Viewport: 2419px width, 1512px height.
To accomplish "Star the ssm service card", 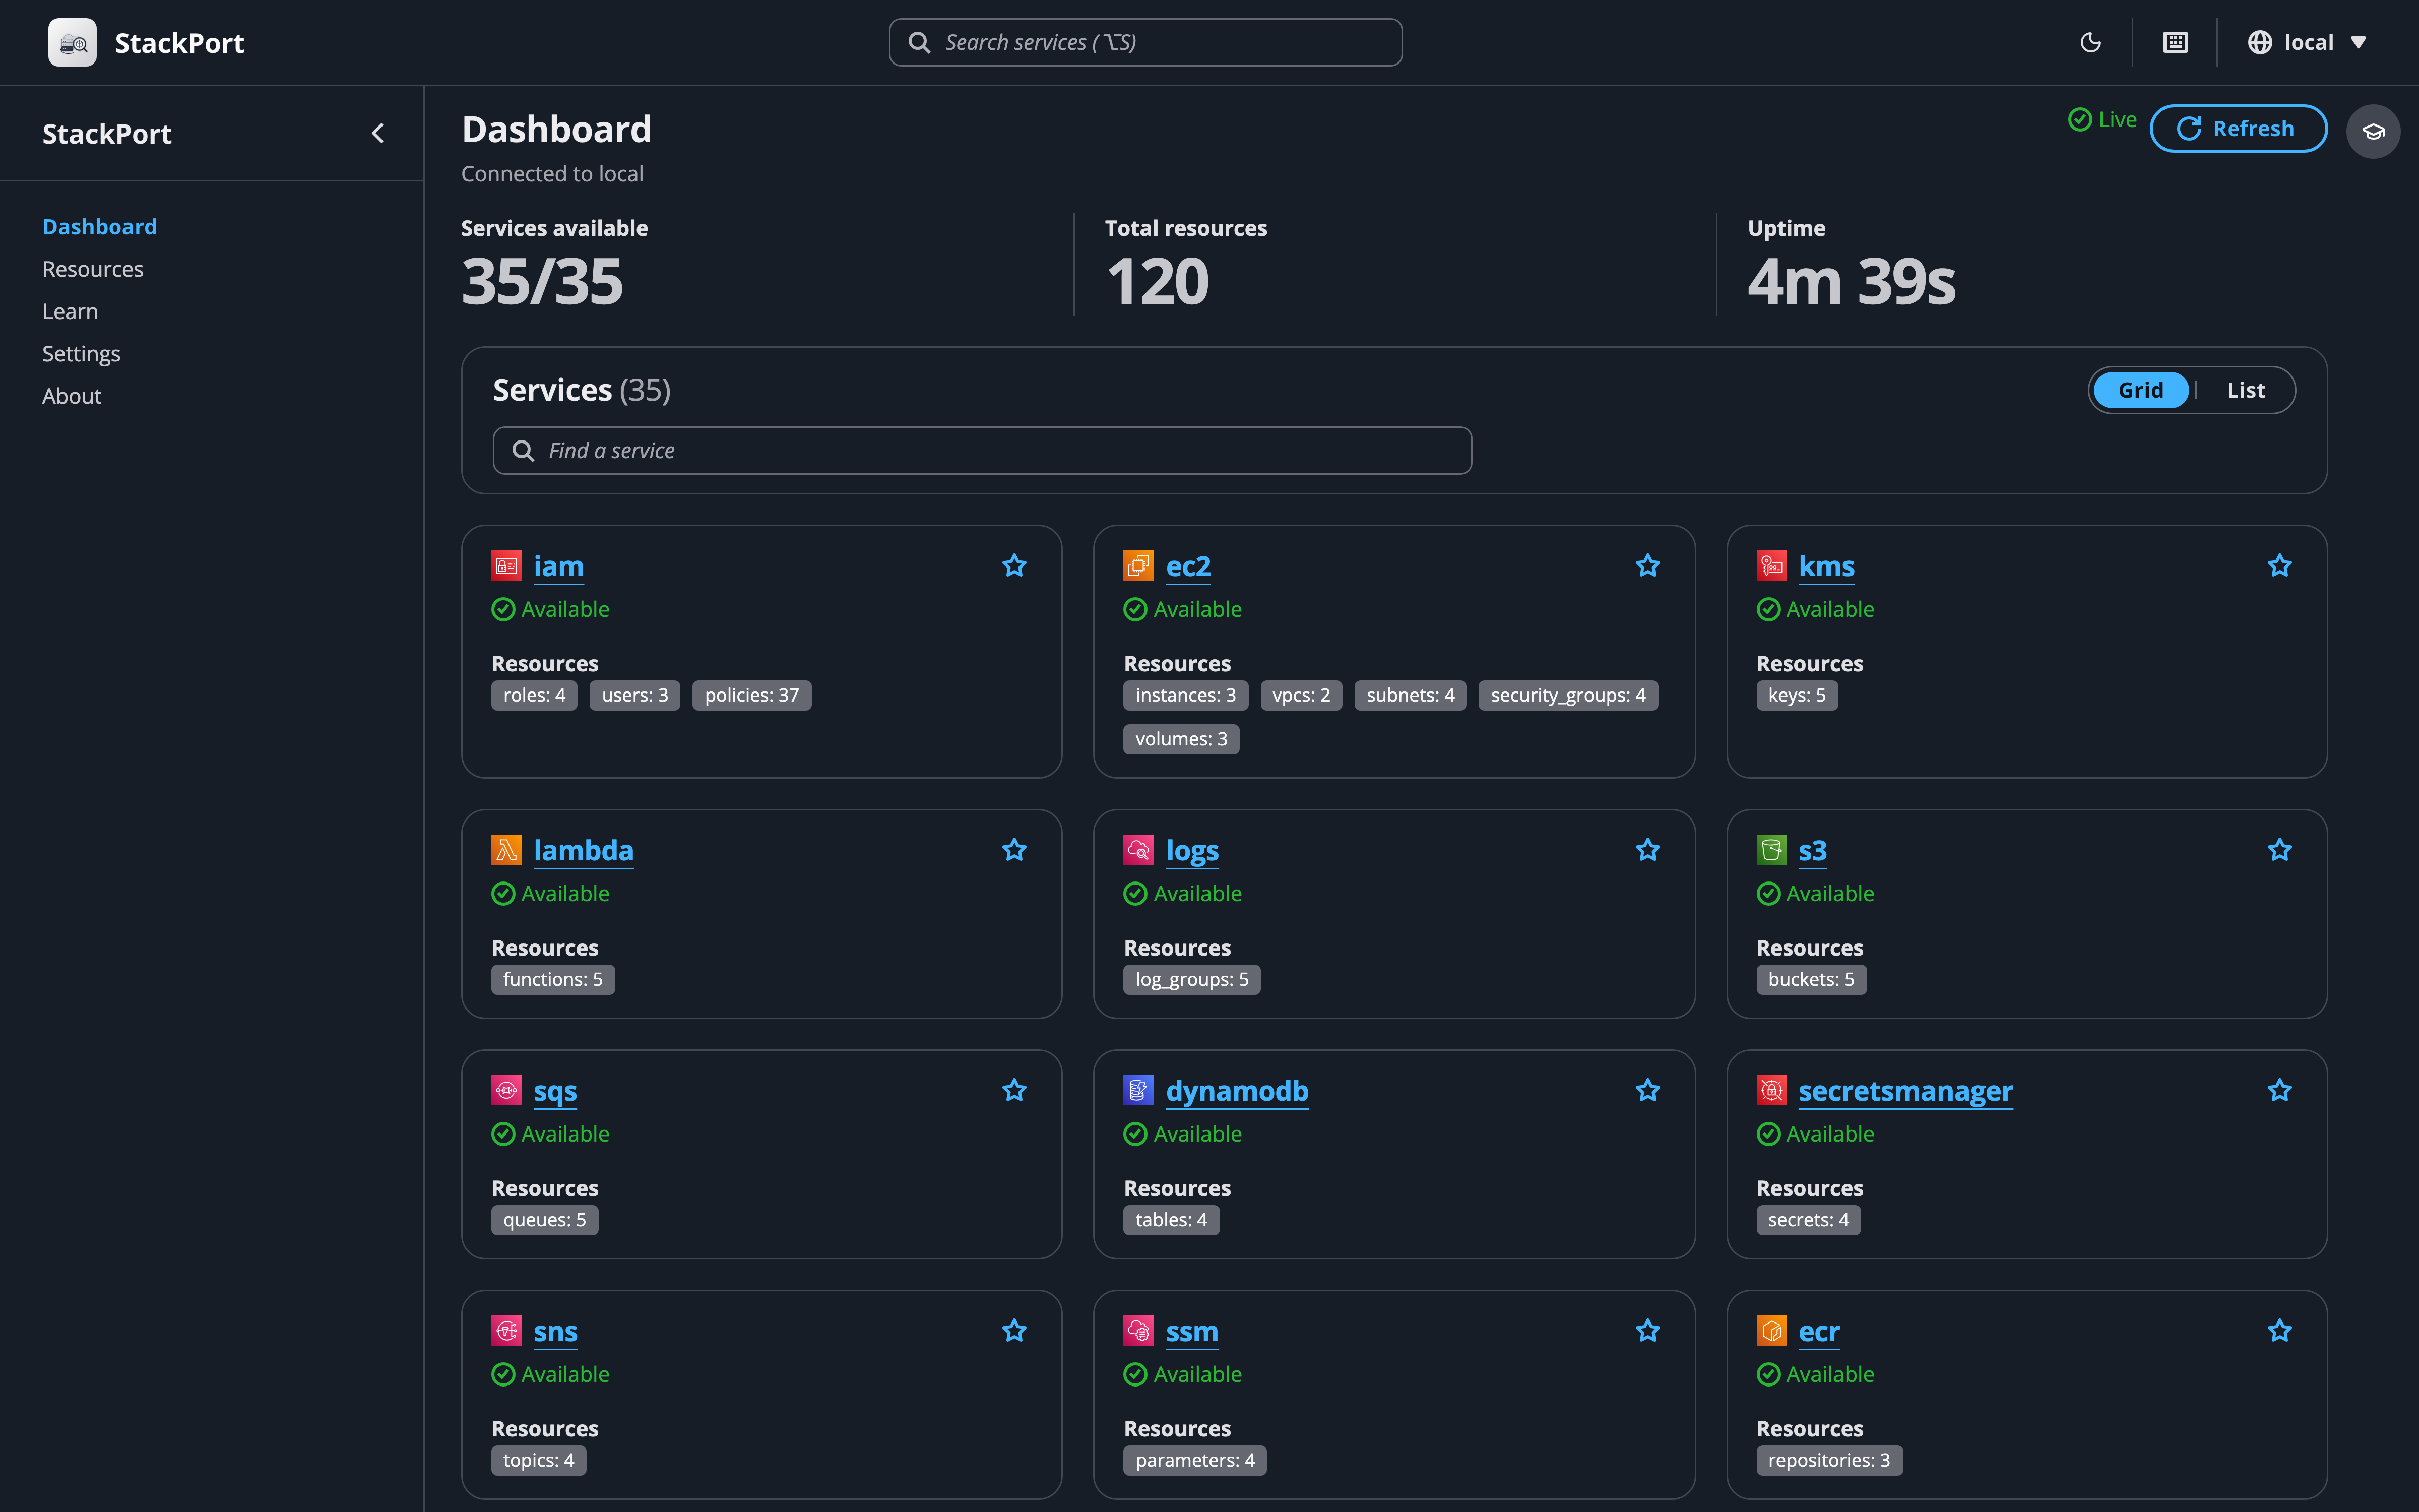I will click(x=1647, y=1331).
